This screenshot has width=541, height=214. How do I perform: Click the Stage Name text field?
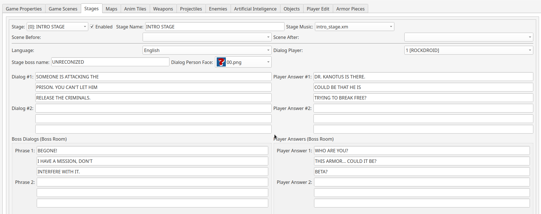214,27
